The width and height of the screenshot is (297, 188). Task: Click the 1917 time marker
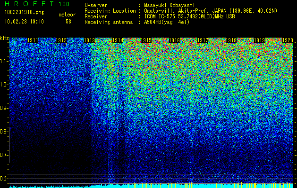(203, 40)
